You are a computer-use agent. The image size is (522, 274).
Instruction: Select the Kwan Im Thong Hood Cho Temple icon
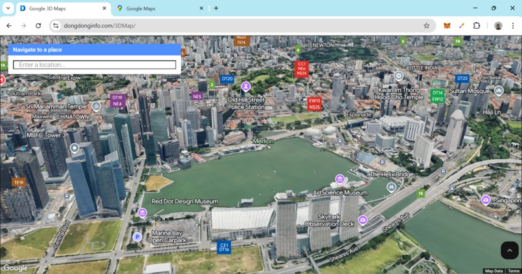point(398,76)
